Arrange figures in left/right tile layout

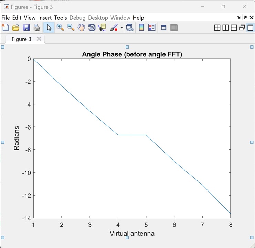tap(225, 28)
